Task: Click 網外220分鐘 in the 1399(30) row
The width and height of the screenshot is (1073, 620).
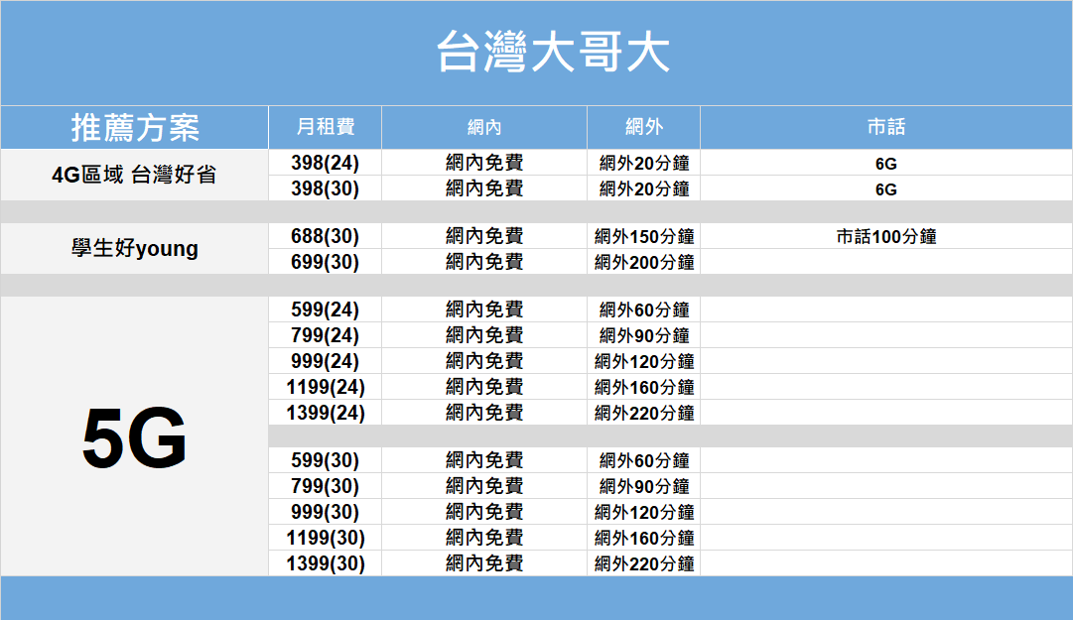Action: [x=643, y=563]
